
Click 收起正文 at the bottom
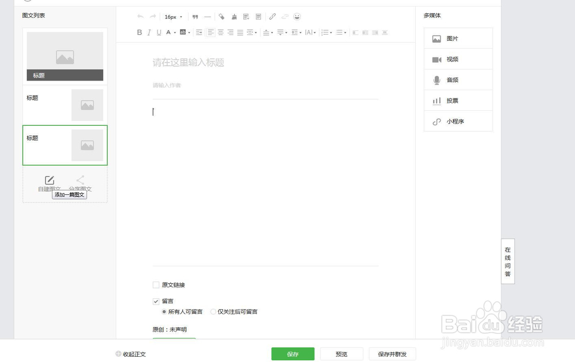(x=131, y=354)
